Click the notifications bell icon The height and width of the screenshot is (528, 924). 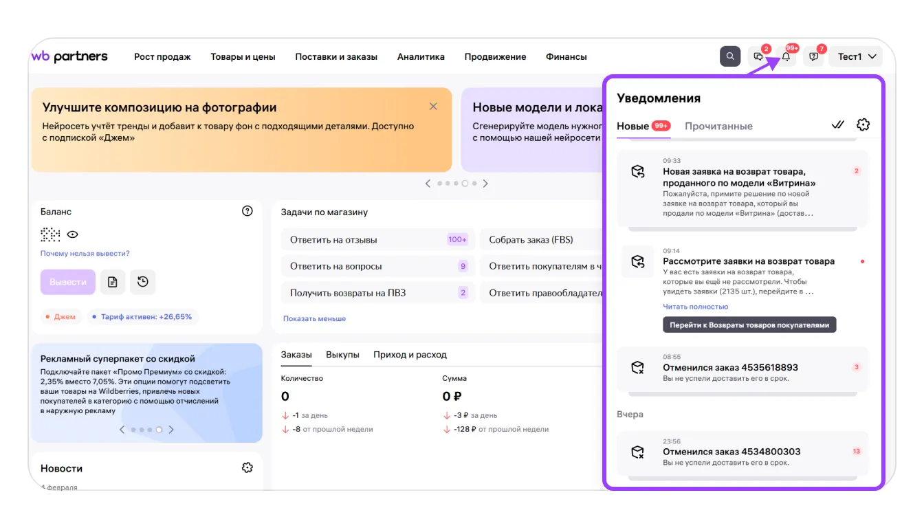coord(786,57)
